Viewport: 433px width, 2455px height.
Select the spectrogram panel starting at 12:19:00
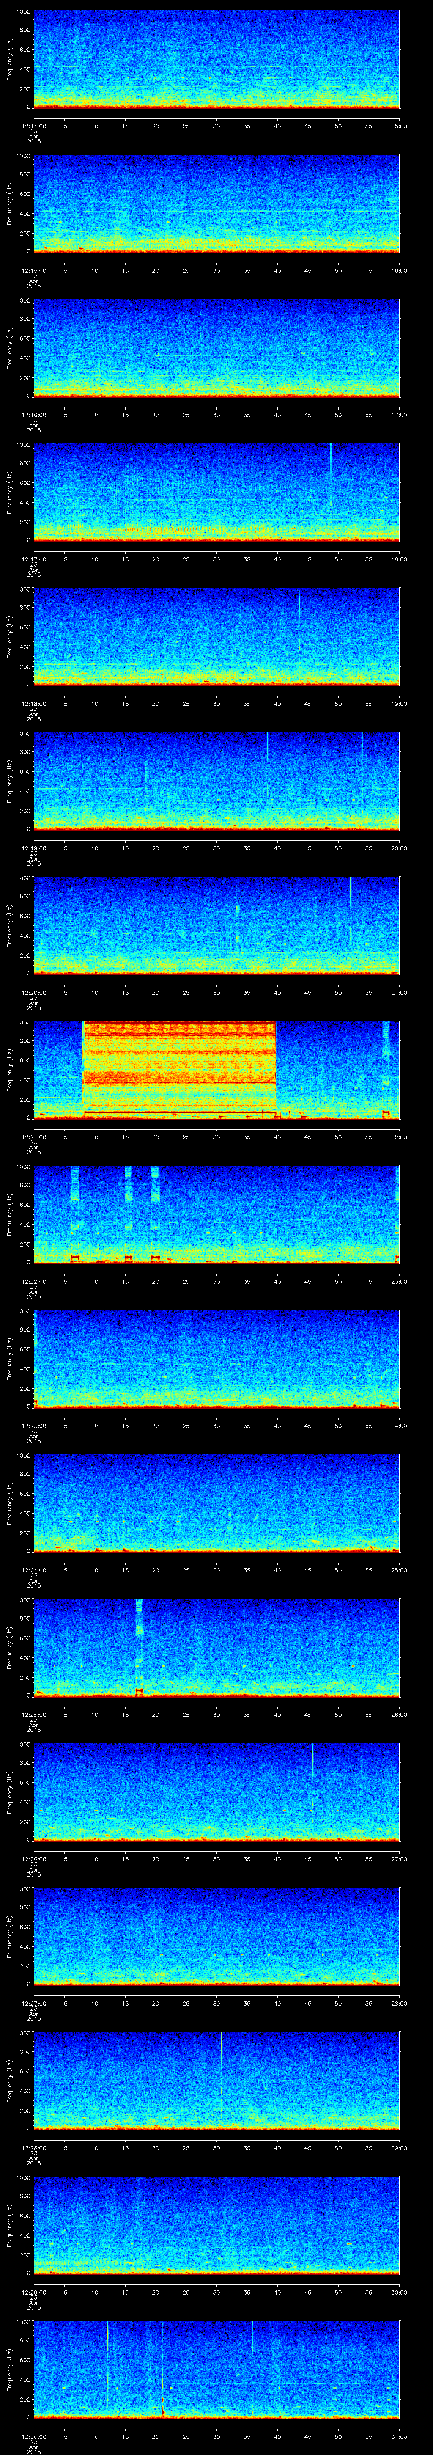(x=217, y=781)
